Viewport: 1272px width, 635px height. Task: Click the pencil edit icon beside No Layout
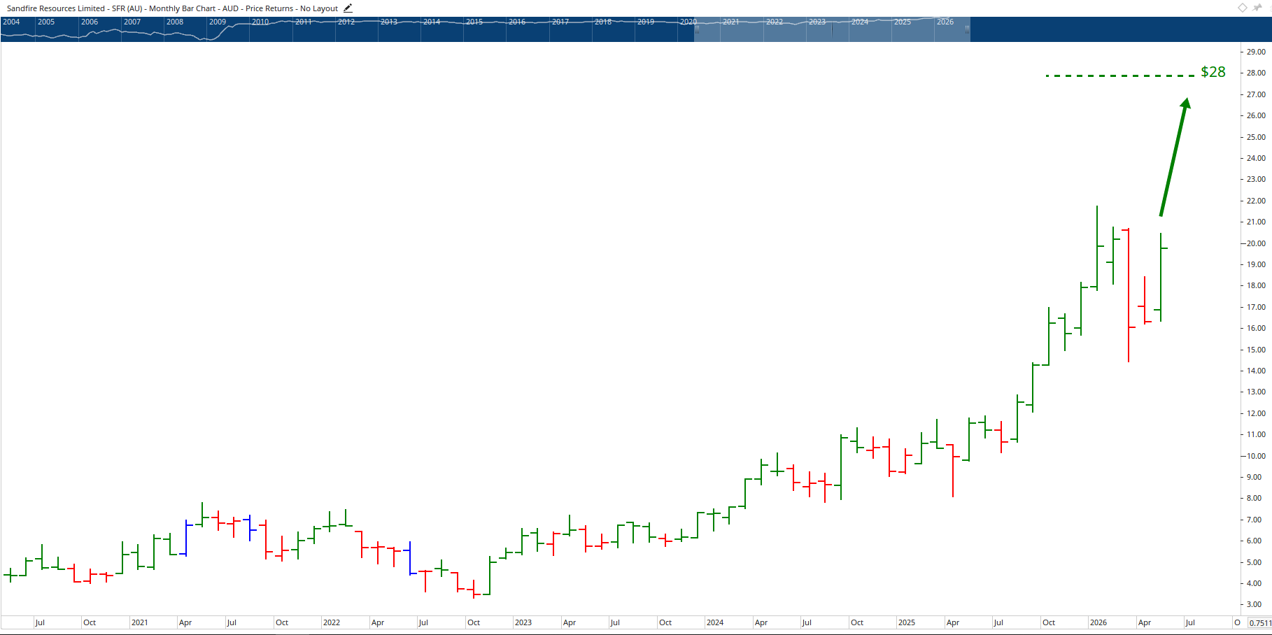click(348, 8)
